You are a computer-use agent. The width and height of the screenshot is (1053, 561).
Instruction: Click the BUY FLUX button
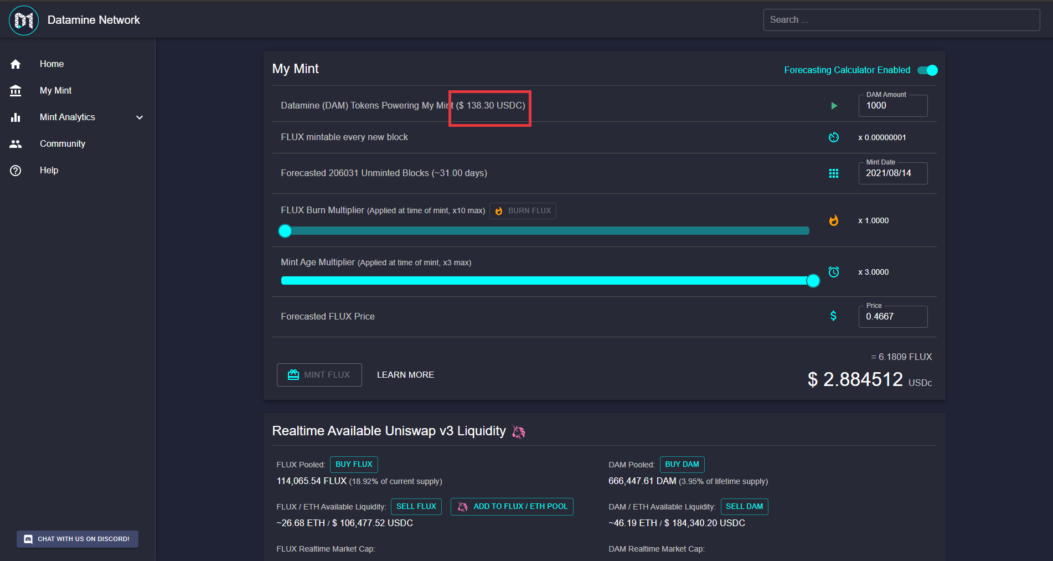(354, 465)
